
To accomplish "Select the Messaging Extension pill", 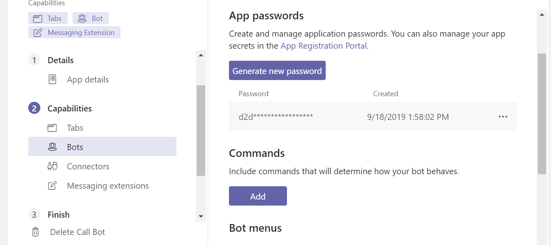I will click(x=74, y=32).
